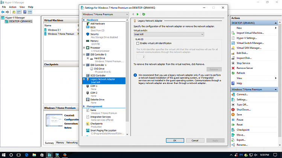Select Windows 8.1 in Virtual Machines list

(x=54, y=30)
